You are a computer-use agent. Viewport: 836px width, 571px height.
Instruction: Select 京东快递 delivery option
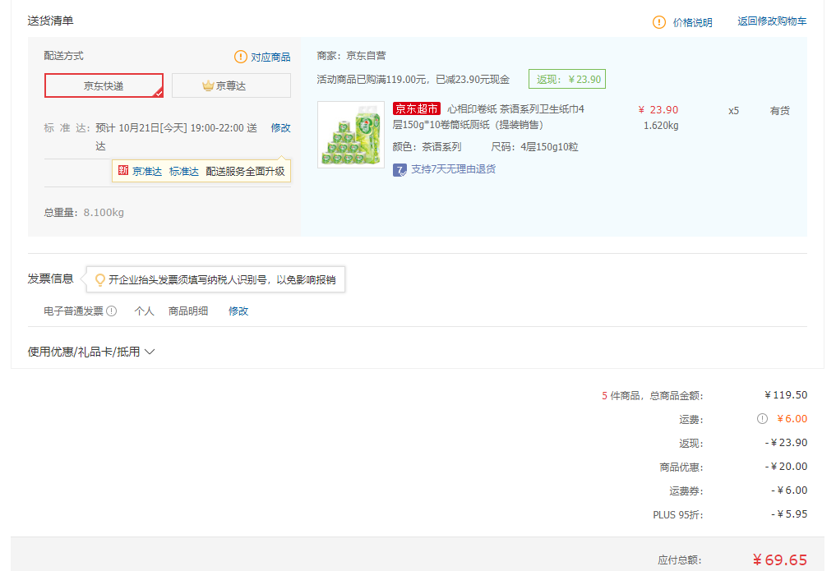[x=104, y=85]
